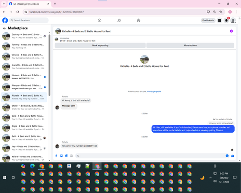Open Veneno's chat conversation
This screenshot has width=241, height=193.
coord(24,56)
